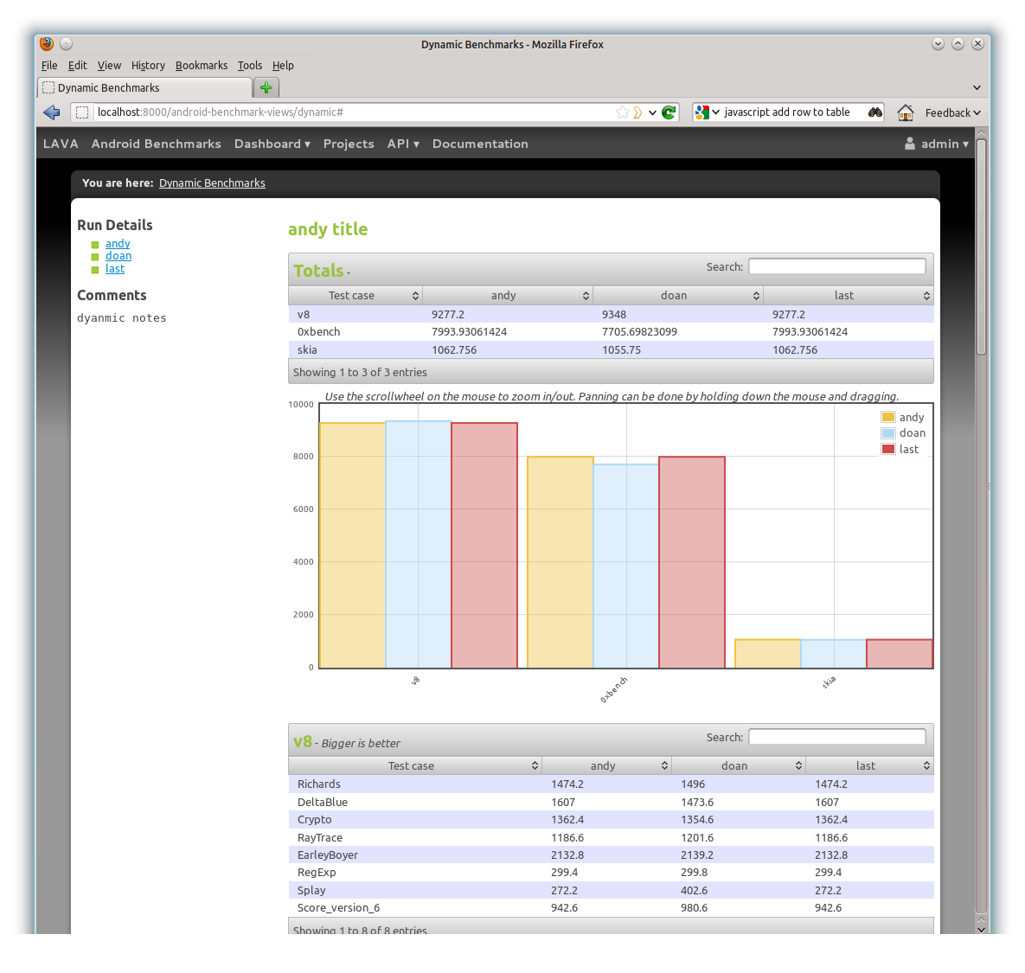This screenshot has width=1025, height=973.
Task: Reload the page with green refresh icon
Action: coord(669,112)
